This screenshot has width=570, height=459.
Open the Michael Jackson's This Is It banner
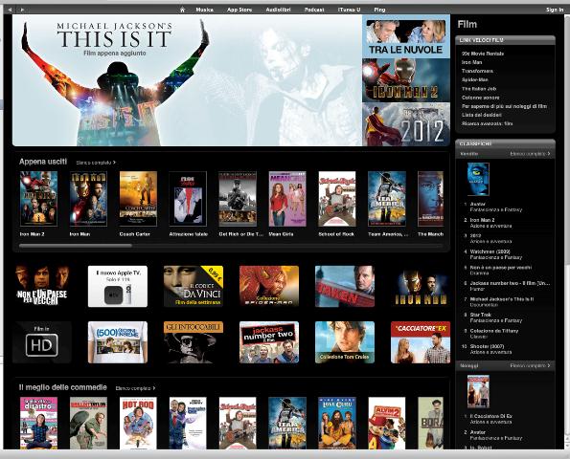click(187, 80)
